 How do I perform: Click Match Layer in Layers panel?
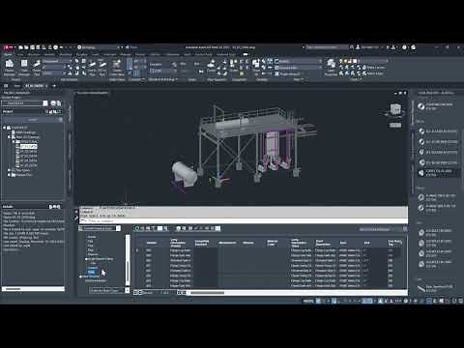tap(373, 73)
